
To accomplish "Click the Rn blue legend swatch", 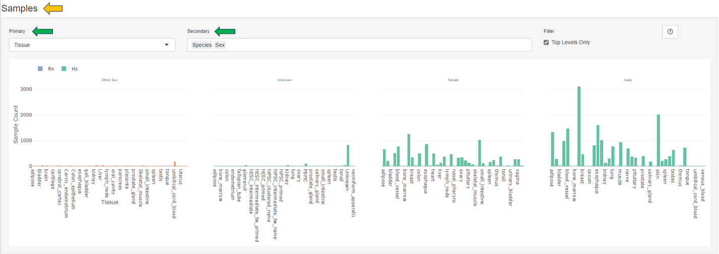I will pos(40,69).
